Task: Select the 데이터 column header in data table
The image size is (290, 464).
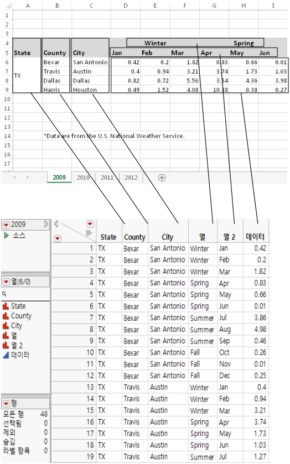Action: click(x=255, y=237)
